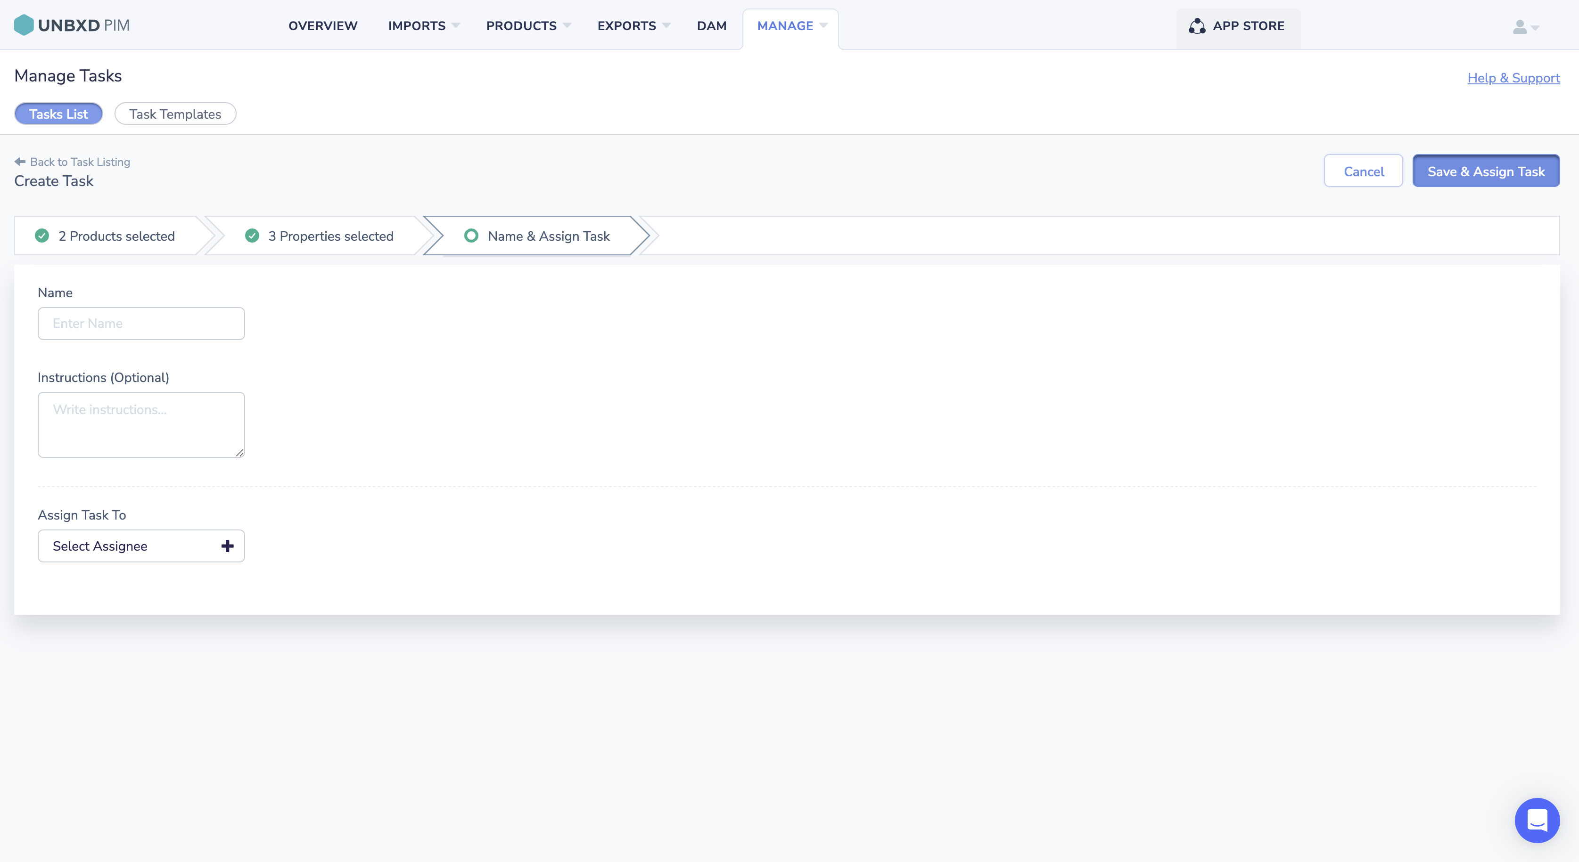Click the plus icon in Select Assignee
This screenshot has height=862, width=1579.
(x=227, y=546)
